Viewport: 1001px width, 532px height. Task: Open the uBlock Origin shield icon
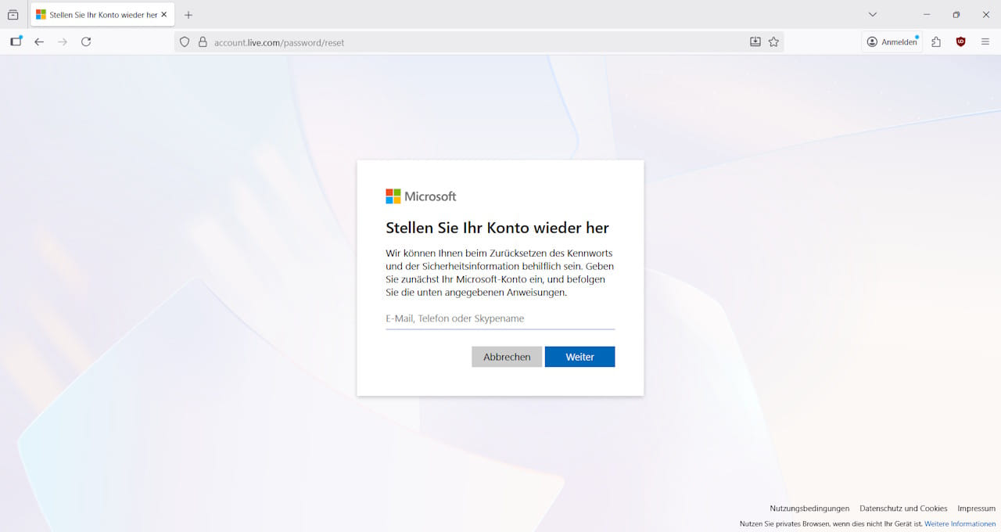(961, 42)
